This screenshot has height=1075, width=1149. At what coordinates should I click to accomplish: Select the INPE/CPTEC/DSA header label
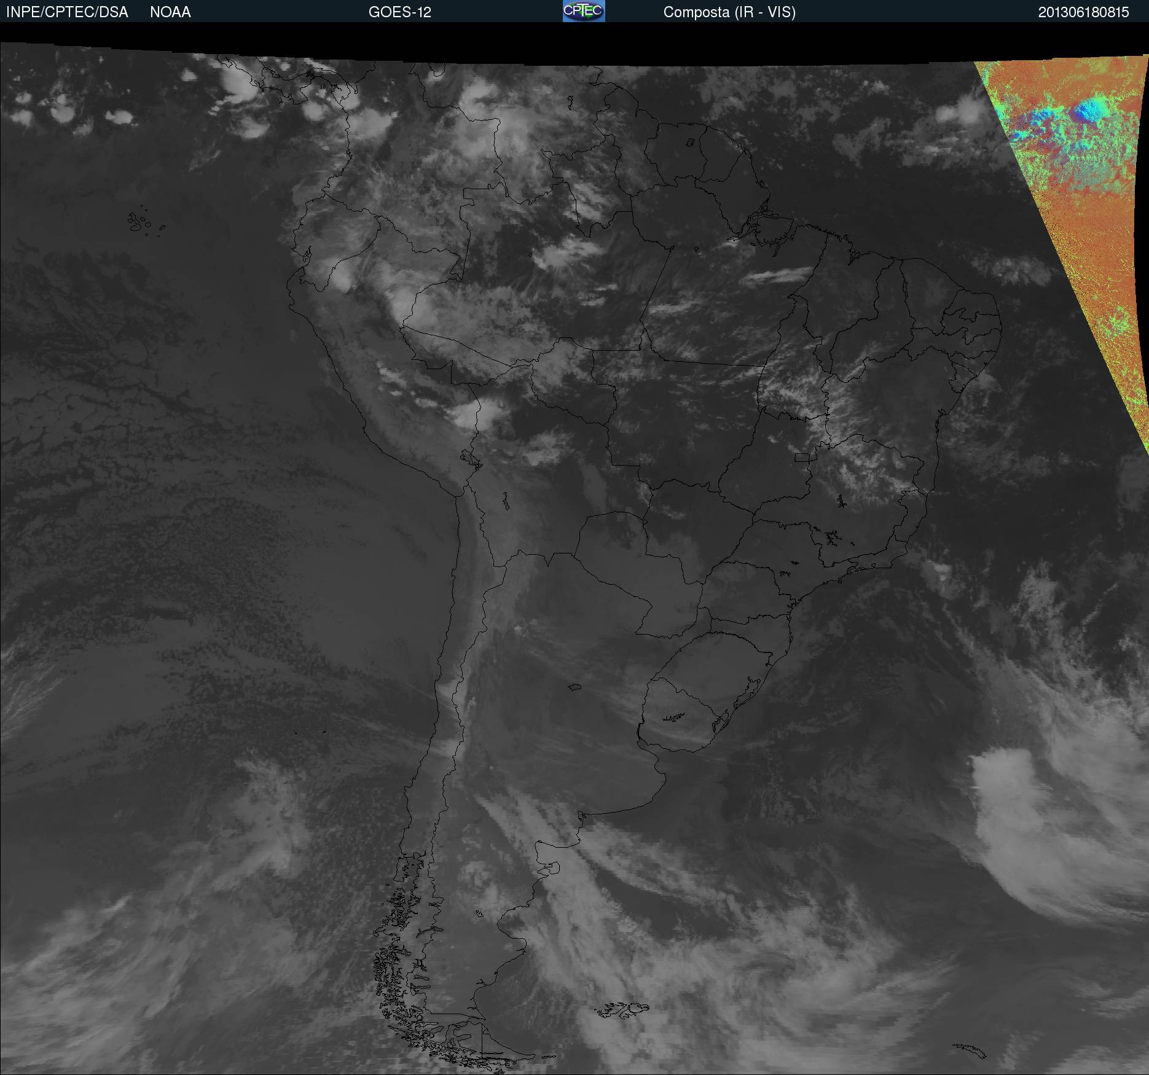[67, 12]
